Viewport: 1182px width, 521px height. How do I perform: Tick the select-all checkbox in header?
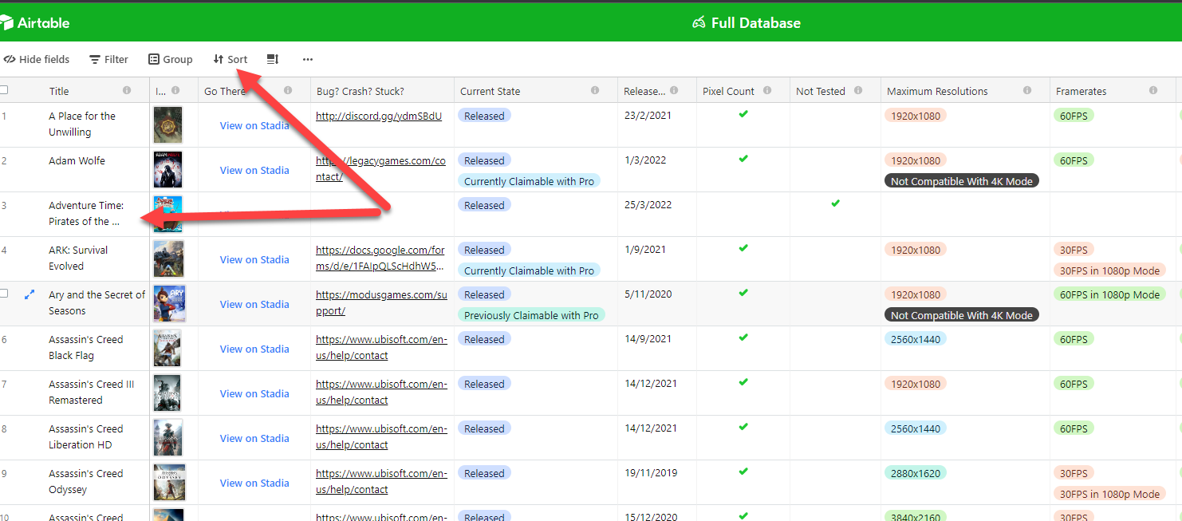(4, 90)
